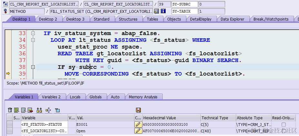Viewport: 299px width, 136px height.
Task: Open the Structures tab
Action: pos(128,19)
